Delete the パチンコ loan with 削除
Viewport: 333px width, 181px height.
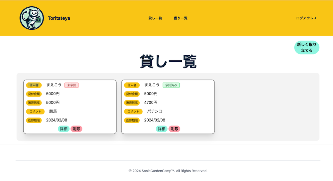pyautogui.click(x=174, y=129)
